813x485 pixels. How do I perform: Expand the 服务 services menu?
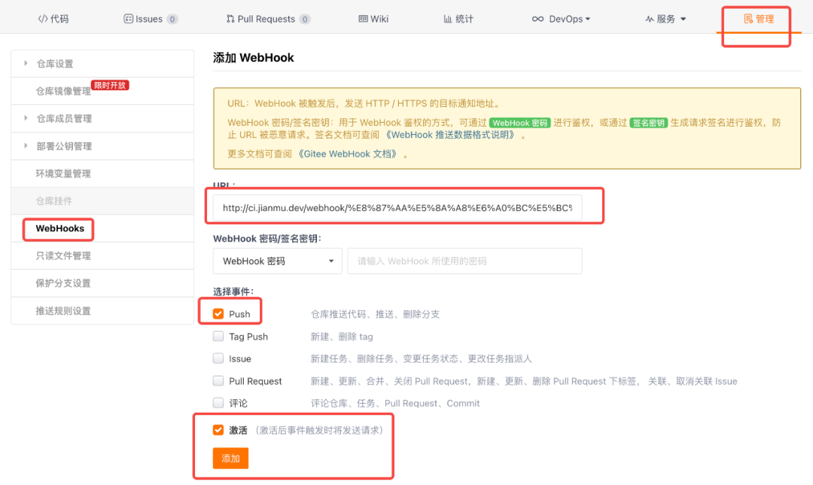[665, 19]
